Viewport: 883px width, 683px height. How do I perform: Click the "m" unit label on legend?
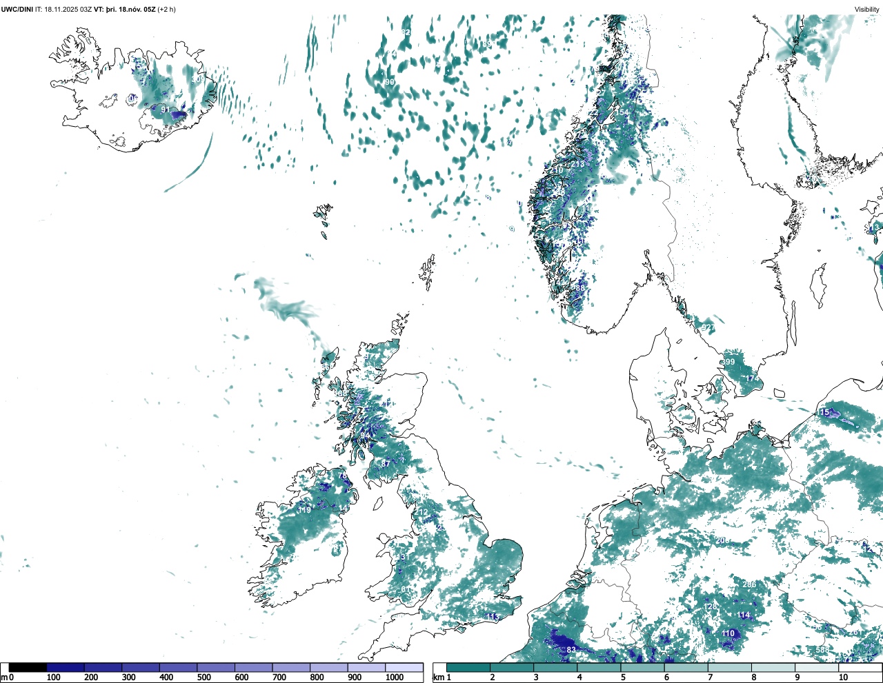(4, 677)
